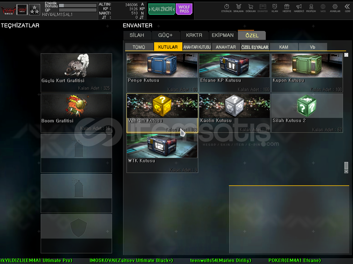This screenshot has height=264, width=353.
Task: Select the KAM sub-tab
Action: [x=284, y=47]
